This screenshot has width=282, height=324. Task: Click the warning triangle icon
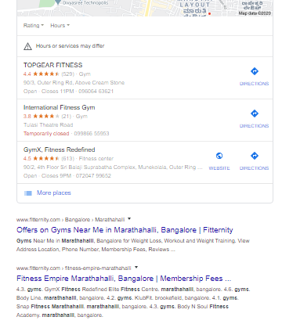(27, 46)
